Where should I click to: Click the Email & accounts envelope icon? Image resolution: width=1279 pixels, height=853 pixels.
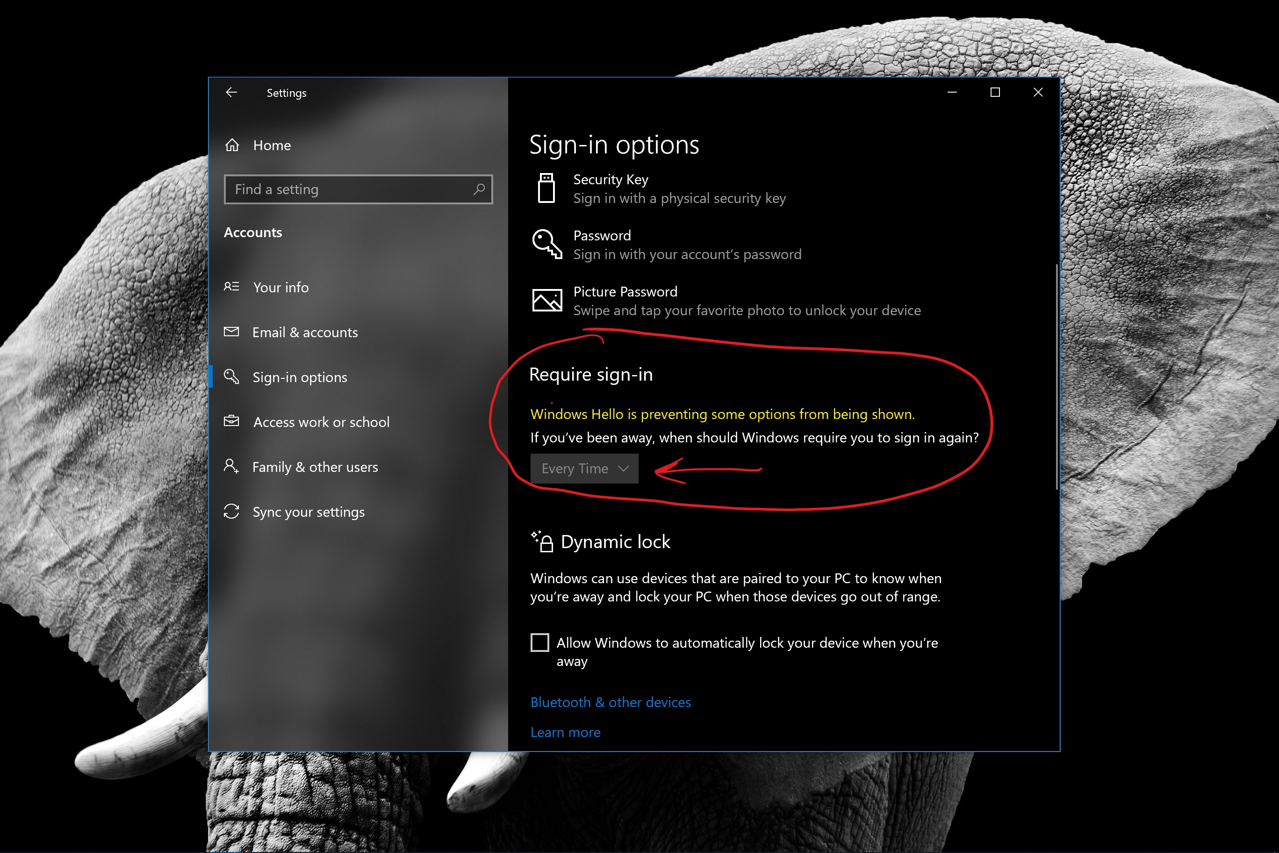(x=232, y=332)
